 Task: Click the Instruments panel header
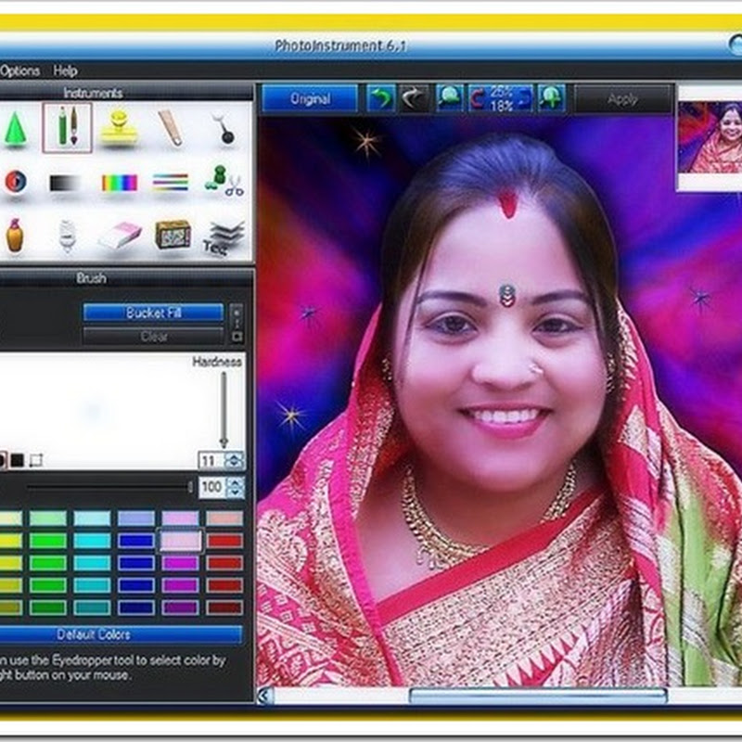click(93, 93)
